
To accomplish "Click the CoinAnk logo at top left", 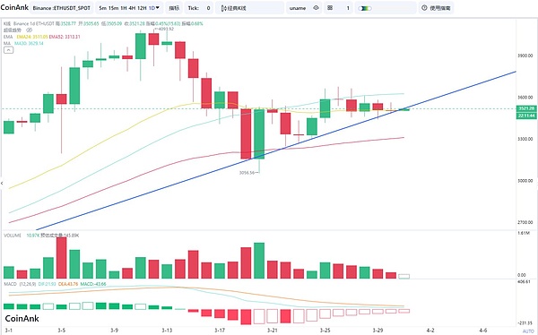I will click(x=14, y=7).
